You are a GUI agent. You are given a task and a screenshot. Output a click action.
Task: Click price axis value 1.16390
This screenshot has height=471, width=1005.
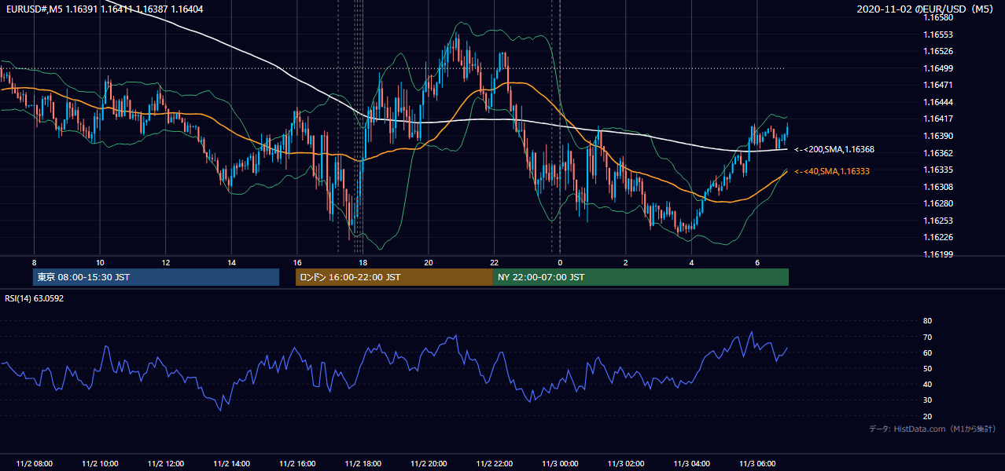point(938,136)
